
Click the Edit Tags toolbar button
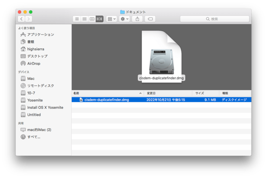coord(150,19)
